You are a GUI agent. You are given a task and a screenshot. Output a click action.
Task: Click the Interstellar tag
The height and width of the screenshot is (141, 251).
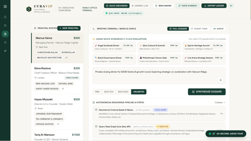click(x=68, y=53)
